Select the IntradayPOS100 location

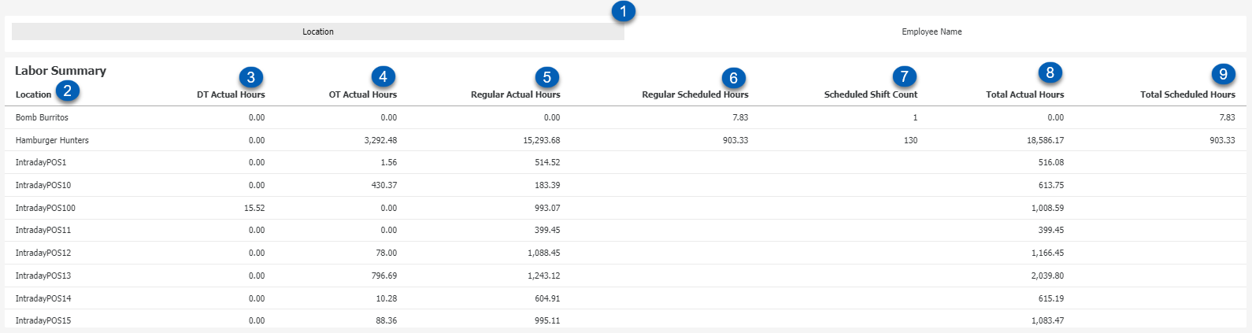click(x=46, y=208)
